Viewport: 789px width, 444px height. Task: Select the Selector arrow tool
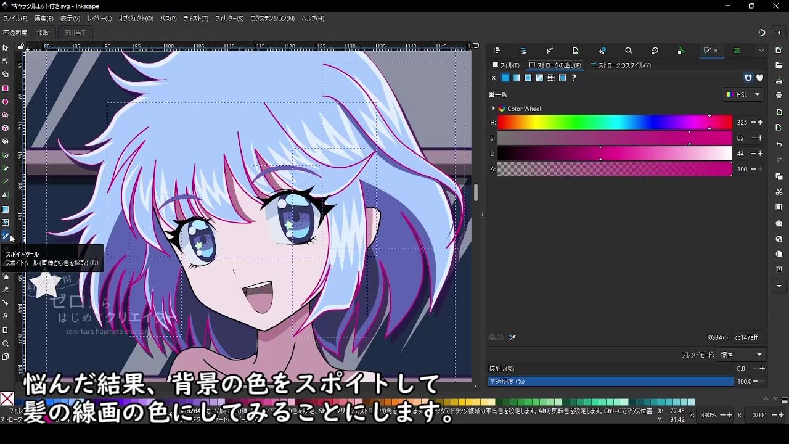(x=6, y=47)
